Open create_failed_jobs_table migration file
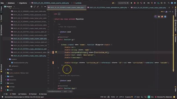 [x=29, y=18]
